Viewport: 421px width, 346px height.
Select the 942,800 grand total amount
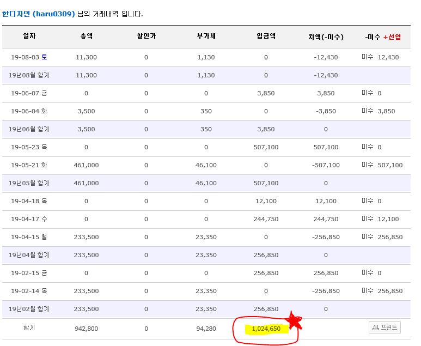(x=86, y=329)
